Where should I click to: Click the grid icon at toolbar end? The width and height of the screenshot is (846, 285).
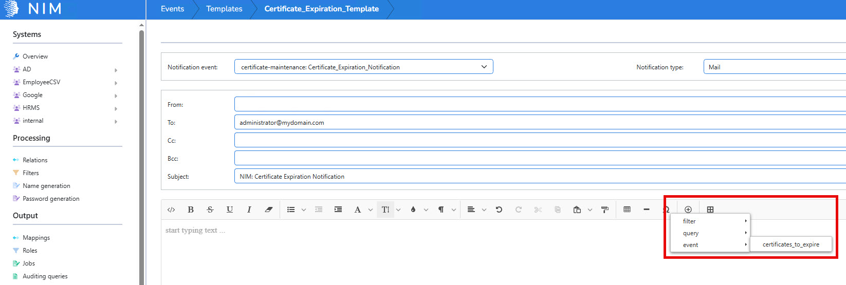[x=710, y=210]
